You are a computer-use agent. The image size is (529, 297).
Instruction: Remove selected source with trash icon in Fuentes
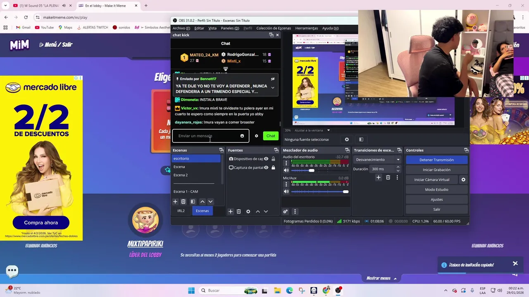click(238, 212)
